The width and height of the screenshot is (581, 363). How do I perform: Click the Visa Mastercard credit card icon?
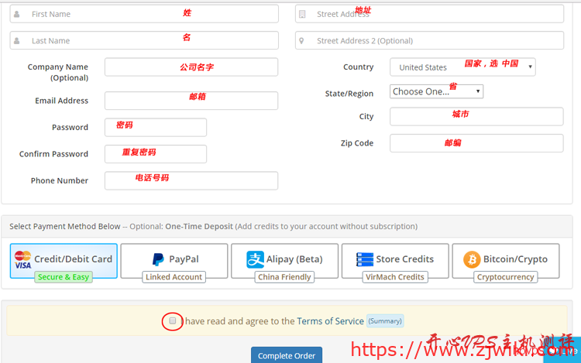[x=22, y=260]
